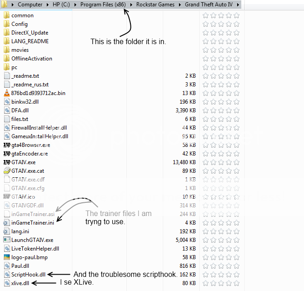Screen dimensions: 304x291
Task: Select the ScriptHook.dll file icon
Action: 6,275
